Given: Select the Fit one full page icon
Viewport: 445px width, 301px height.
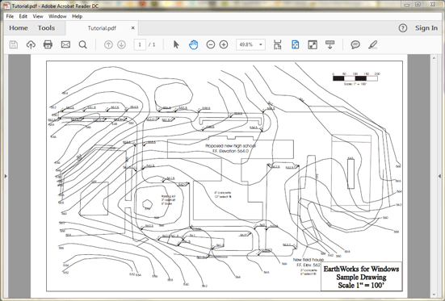Looking at the screenshot, I should [296, 44].
